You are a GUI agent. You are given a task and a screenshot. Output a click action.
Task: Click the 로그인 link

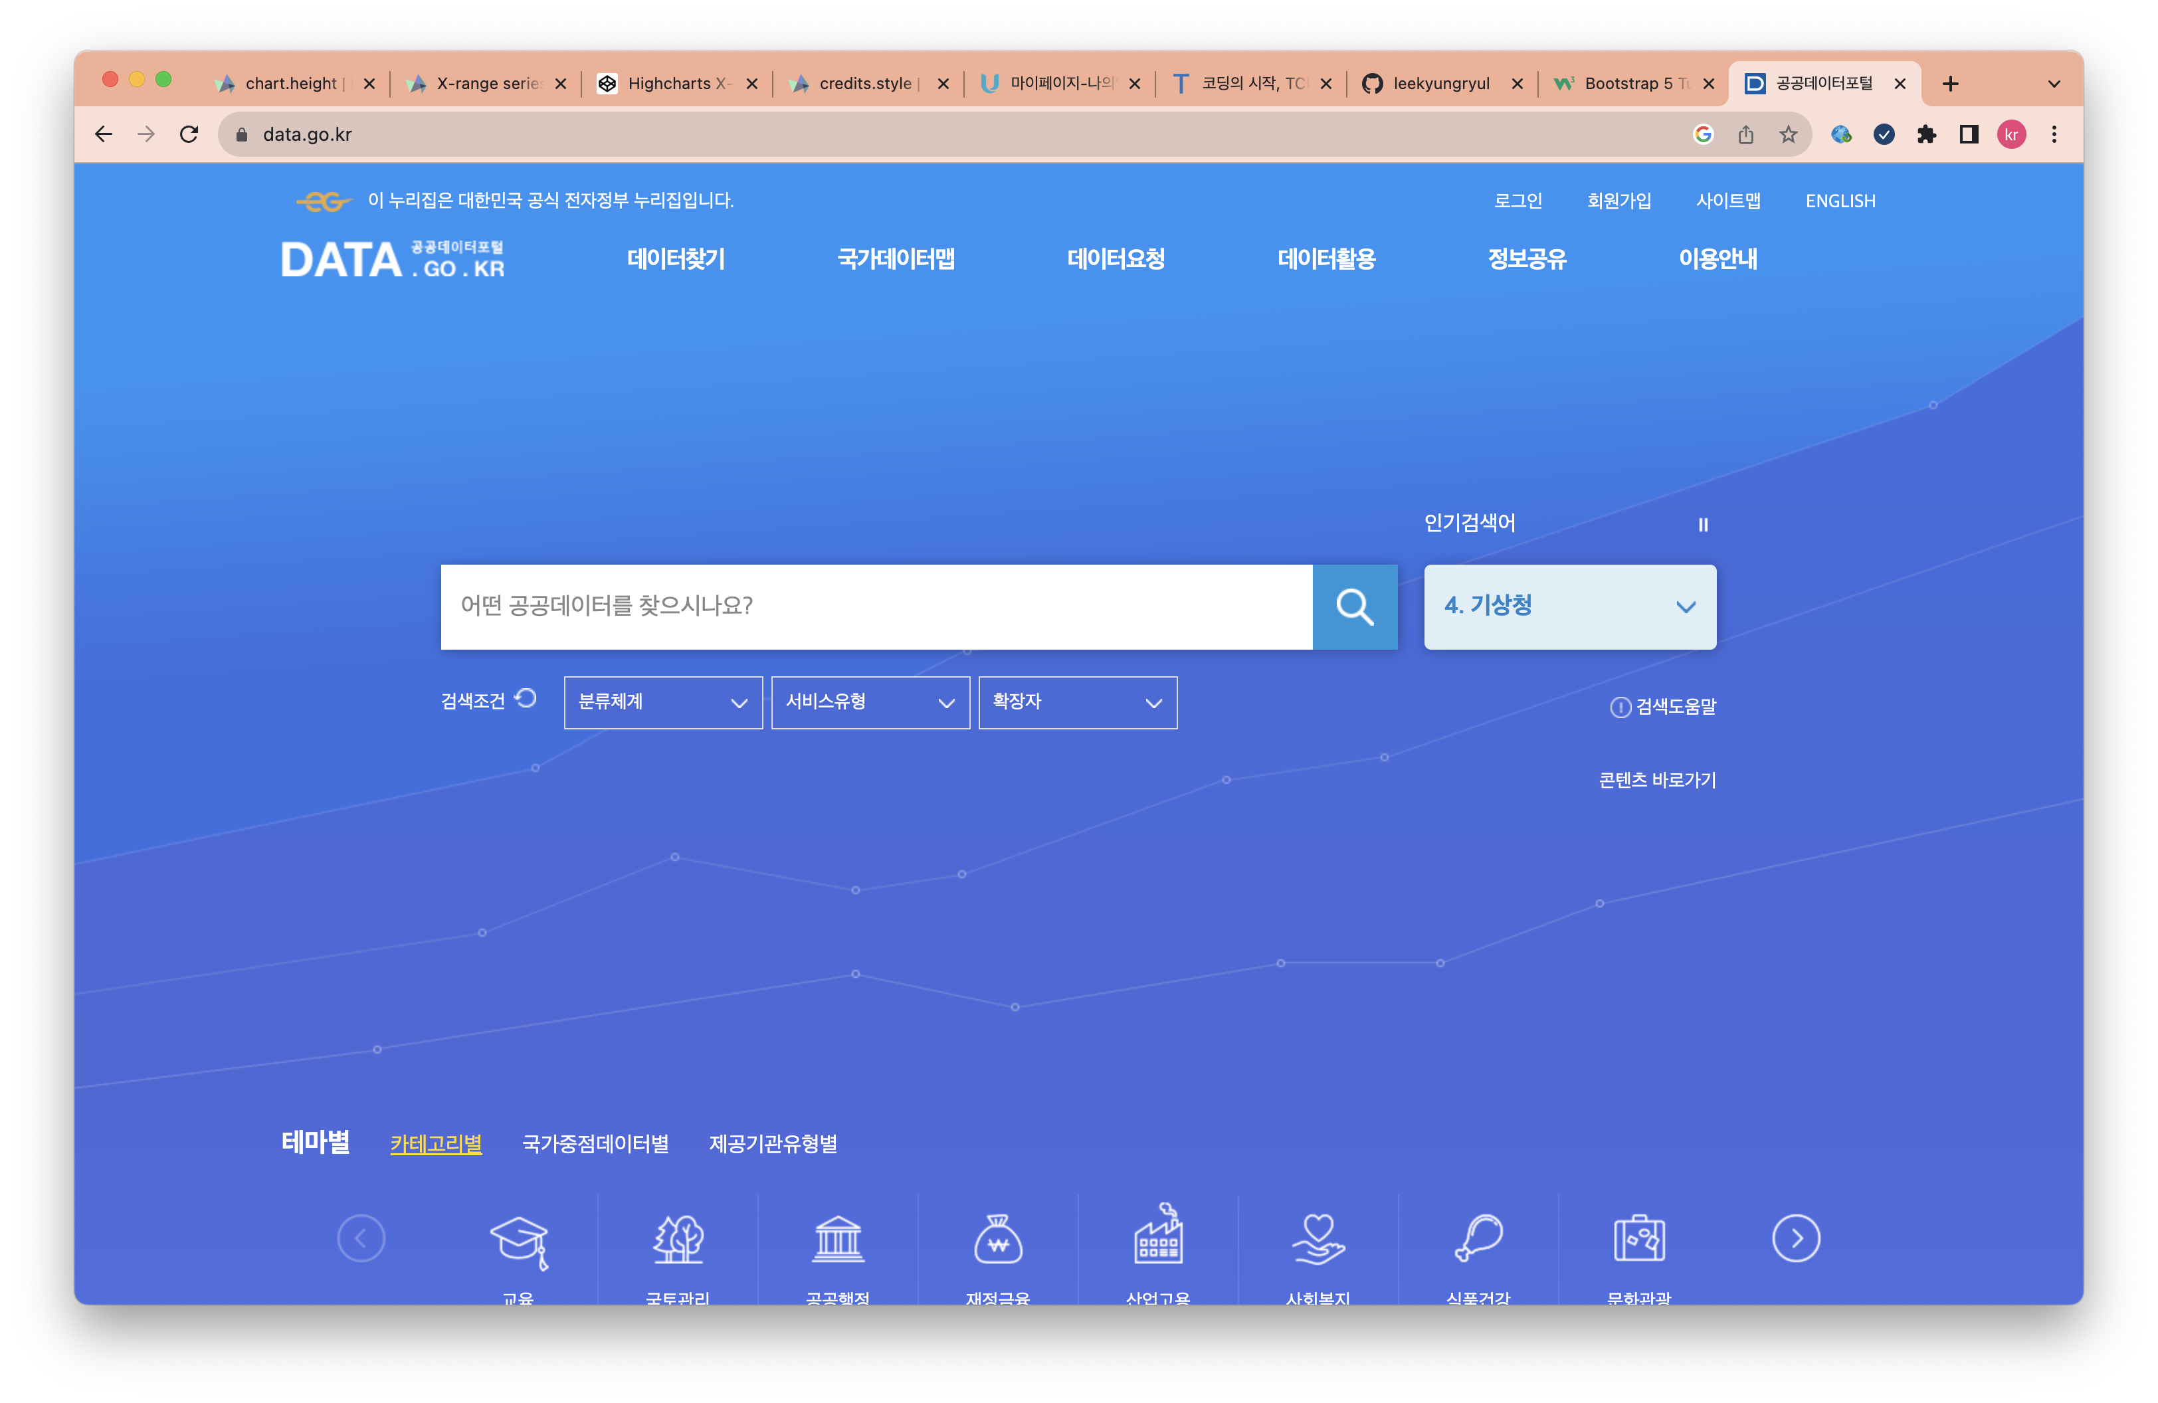[x=1518, y=201]
